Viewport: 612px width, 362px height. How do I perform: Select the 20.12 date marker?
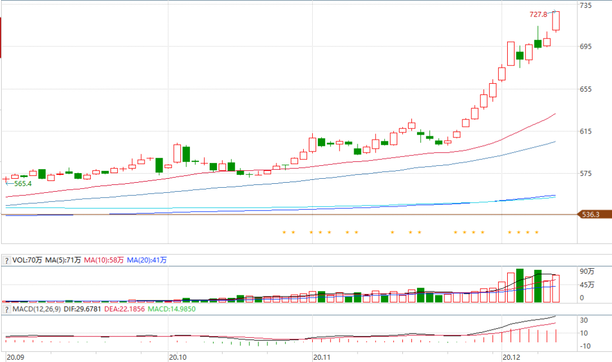[511, 357]
